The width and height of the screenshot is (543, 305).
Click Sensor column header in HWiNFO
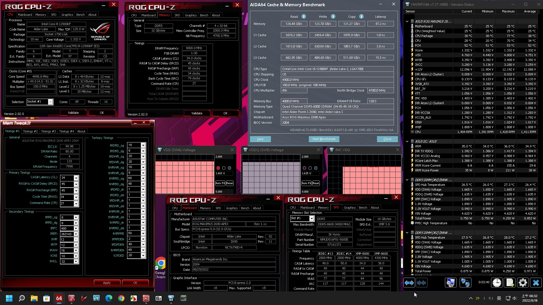pos(410,11)
